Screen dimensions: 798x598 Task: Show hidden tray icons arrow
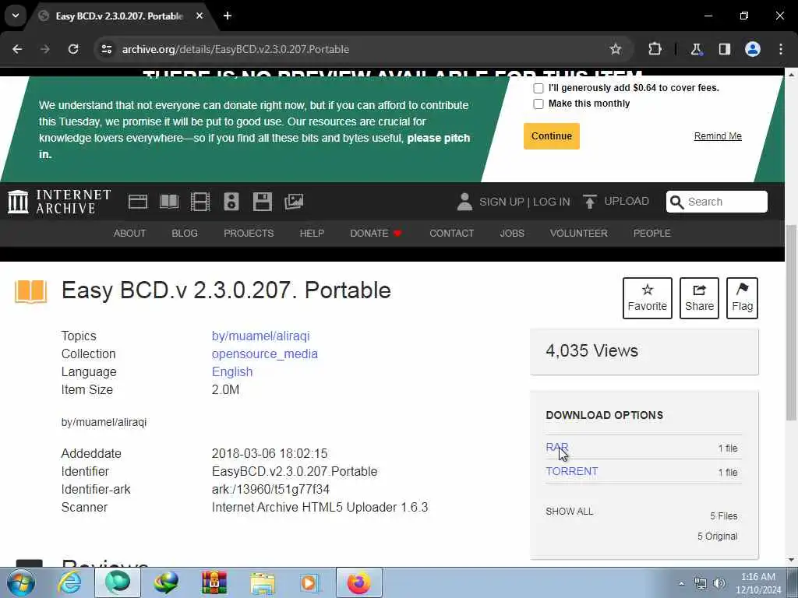[681, 583]
